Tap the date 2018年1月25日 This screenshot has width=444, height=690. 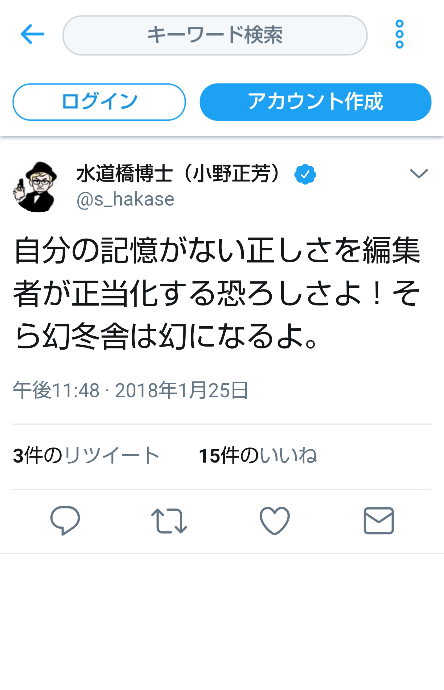[x=182, y=390]
